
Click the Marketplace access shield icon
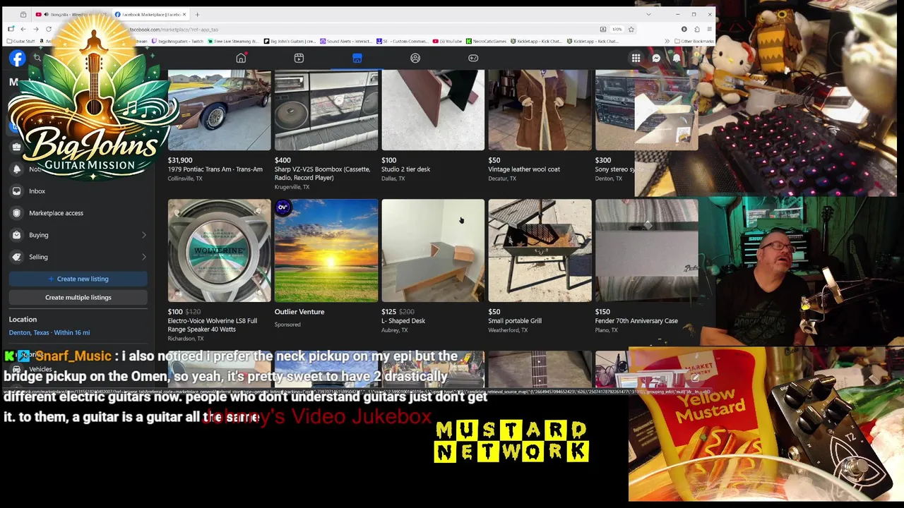pos(16,213)
